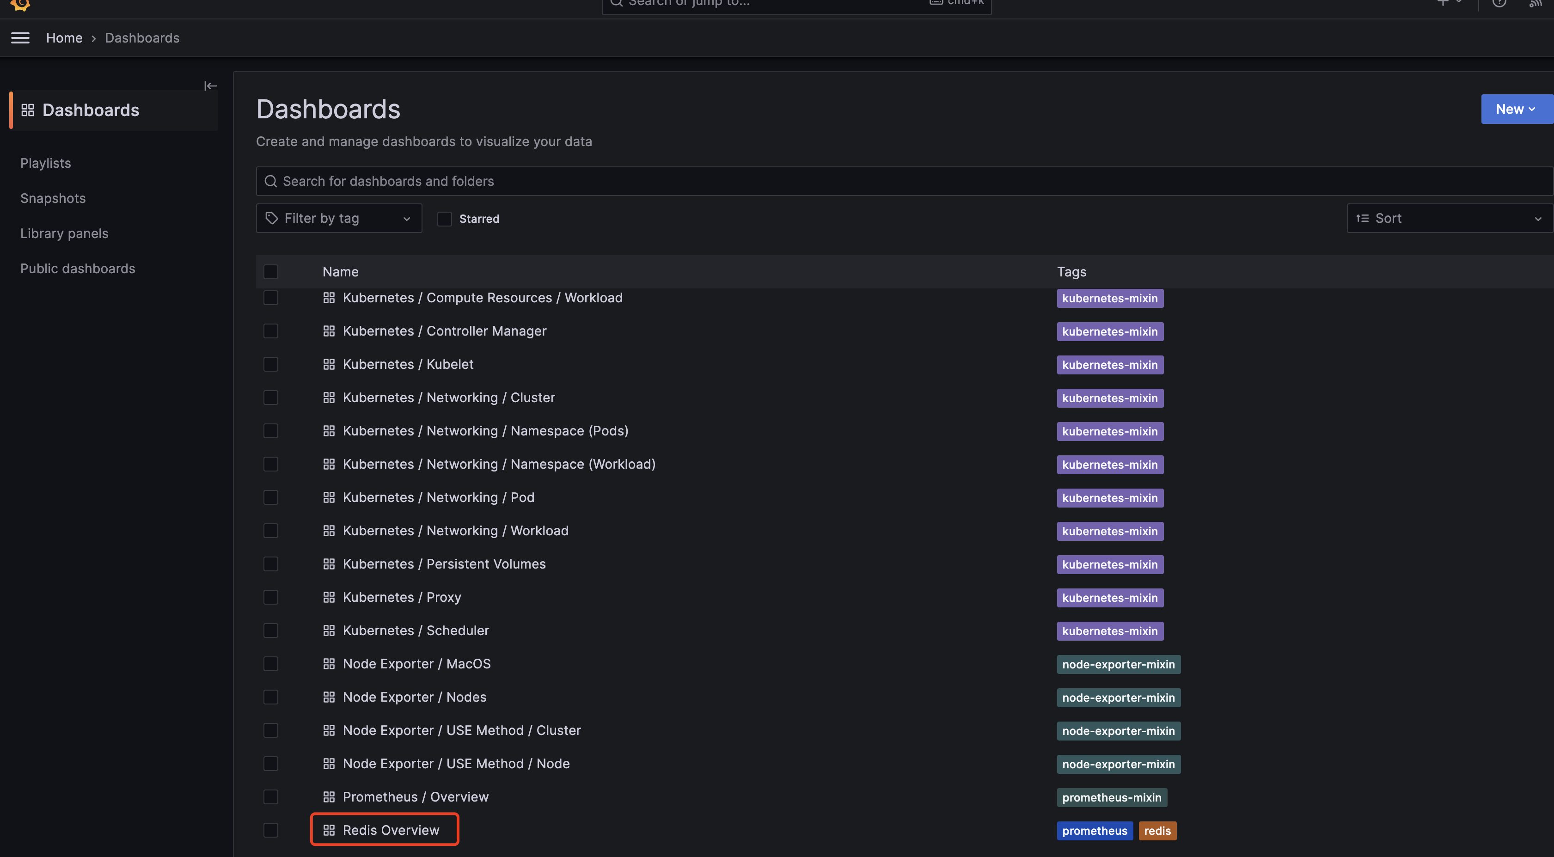
Task: Select the Dashboards menu item
Action: [x=90, y=110]
